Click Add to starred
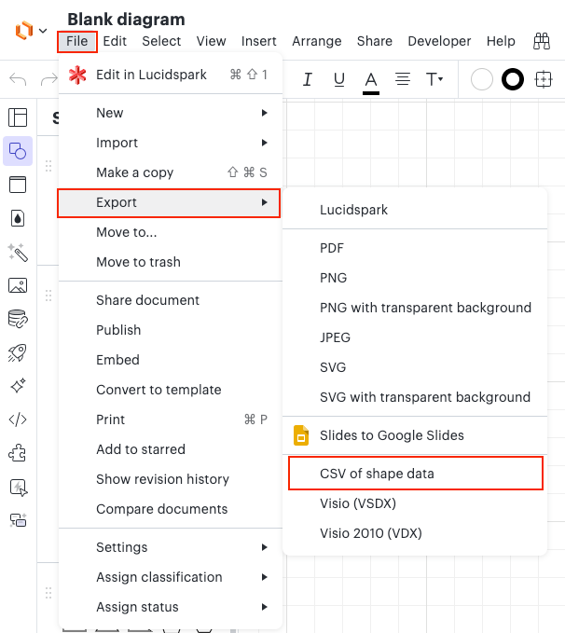This screenshot has height=633, width=565. tap(170, 450)
